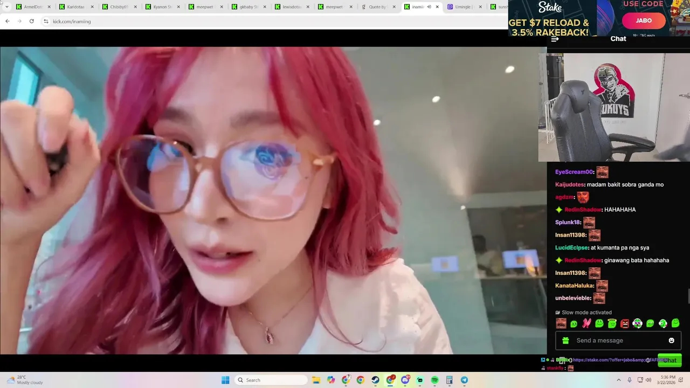The width and height of the screenshot is (690, 388).
Task: Click "ginawang bata hahahaha" message
Action: [x=637, y=260]
